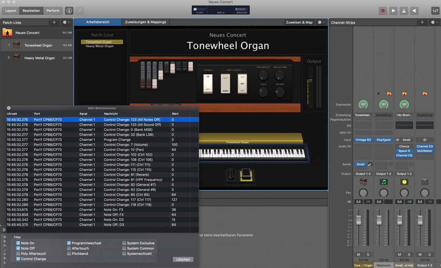Open the info inspector icon
Image resolution: width=441 pixels, height=268 pixels.
(x=69, y=11)
